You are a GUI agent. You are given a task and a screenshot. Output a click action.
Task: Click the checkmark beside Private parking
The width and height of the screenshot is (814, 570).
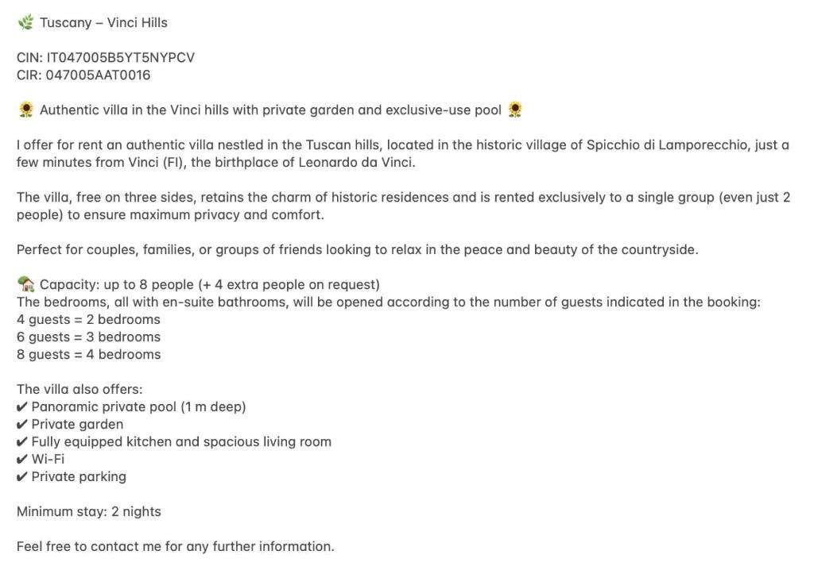coord(22,477)
